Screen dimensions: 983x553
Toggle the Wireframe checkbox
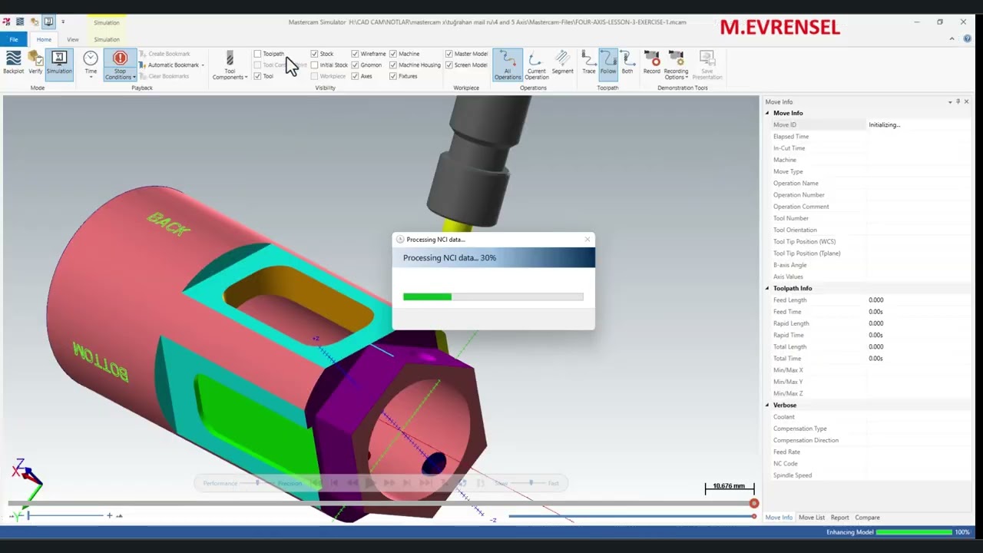[355, 54]
